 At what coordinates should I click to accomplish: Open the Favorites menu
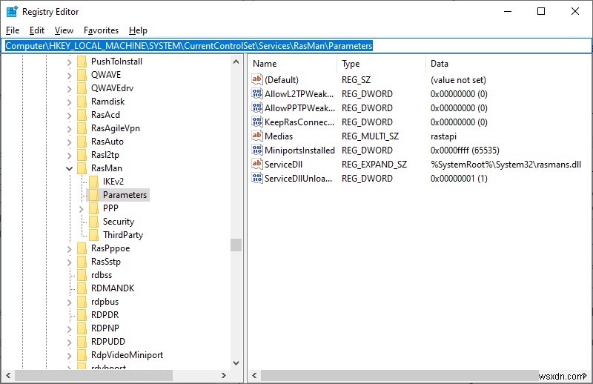click(x=101, y=30)
